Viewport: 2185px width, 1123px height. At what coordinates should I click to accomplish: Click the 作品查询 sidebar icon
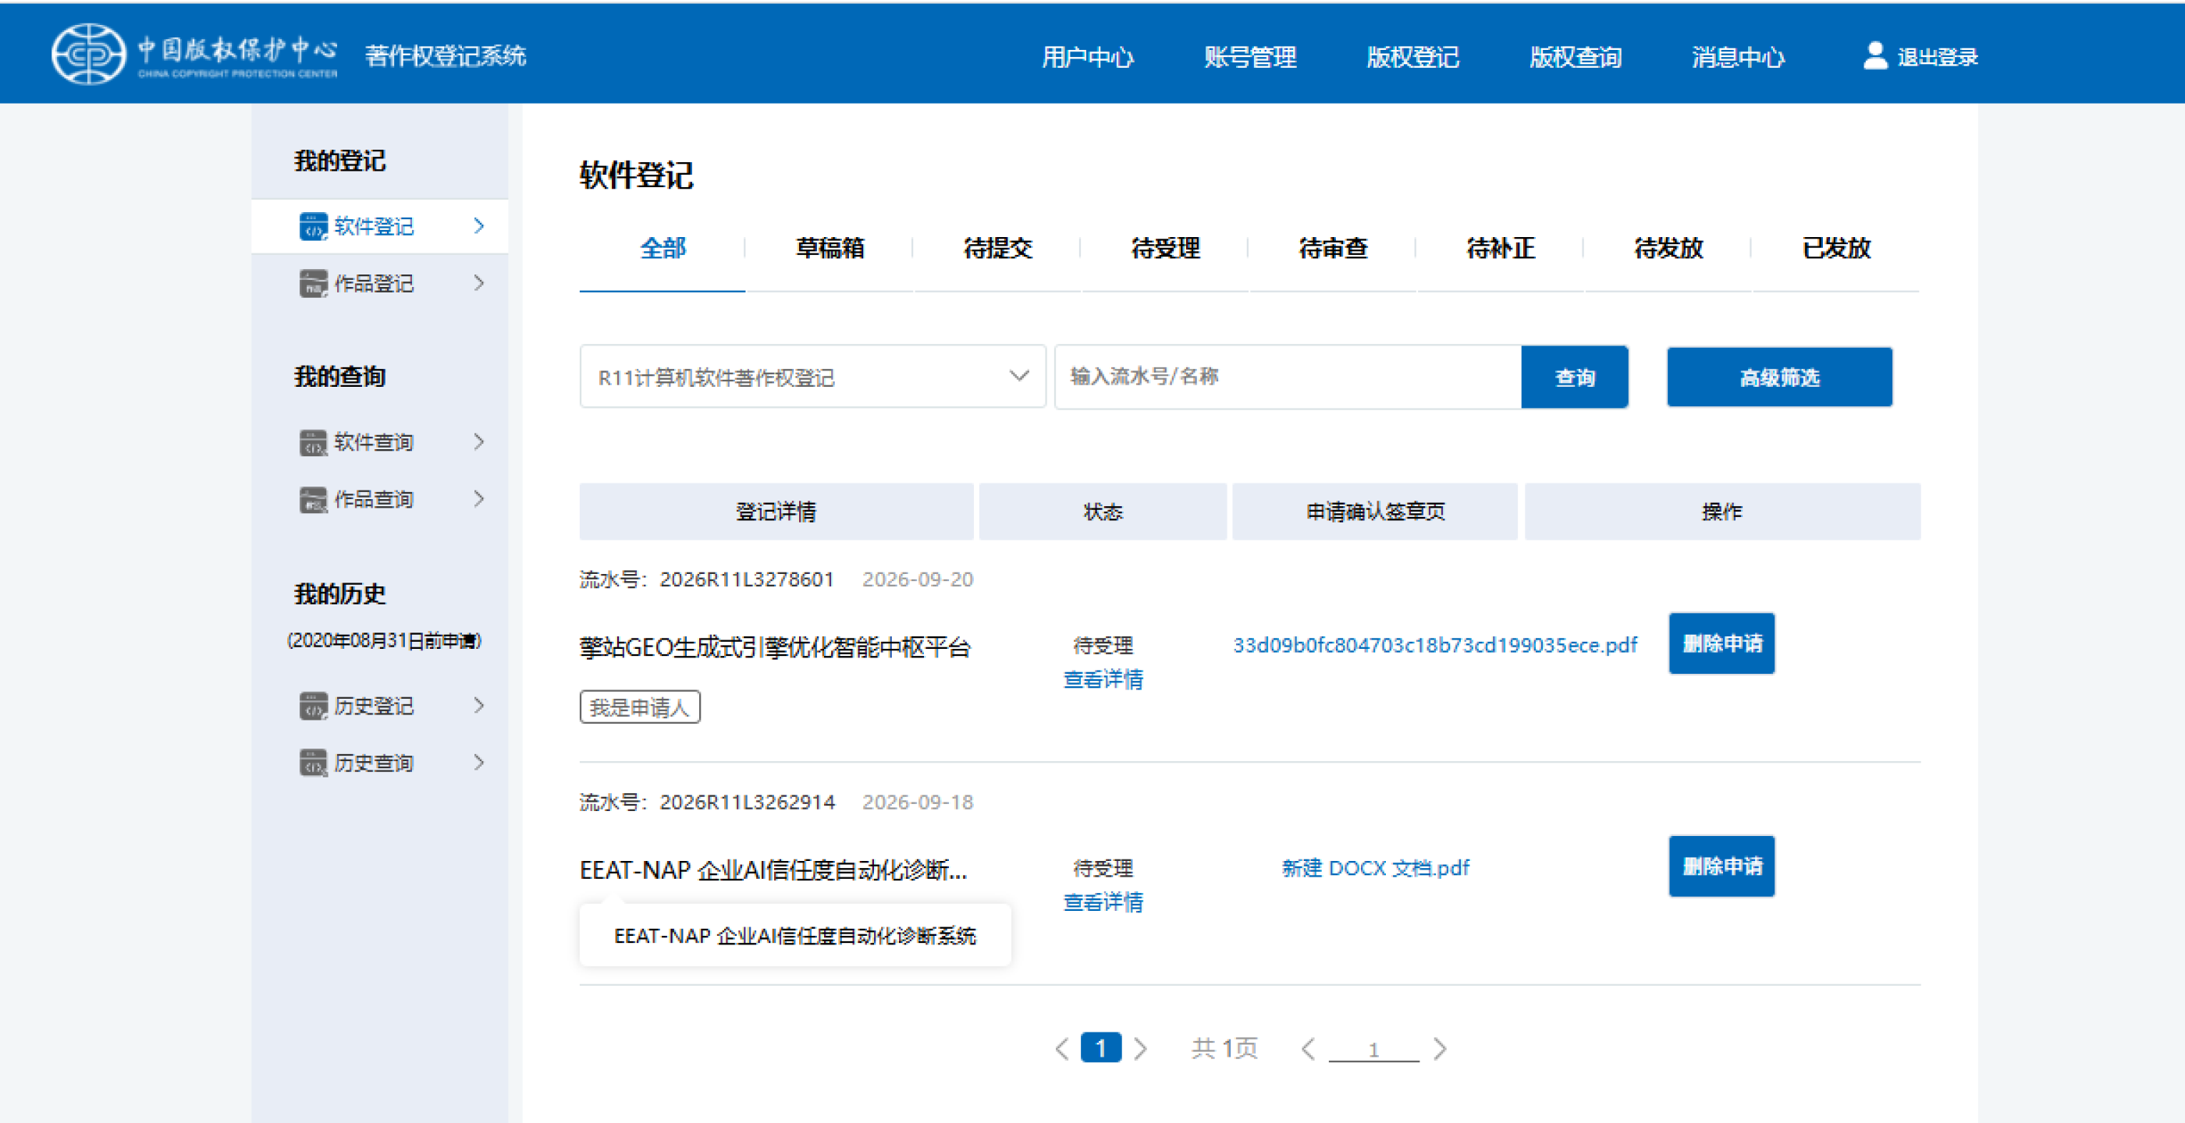click(313, 499)
